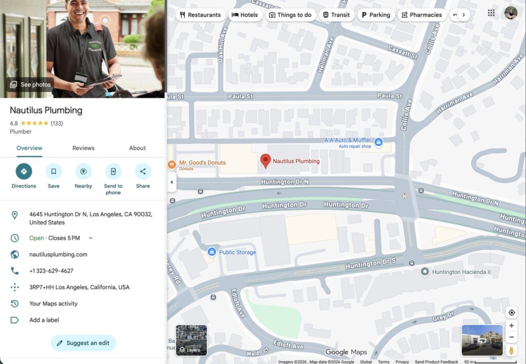Click the Directions icon button
Viewport: 526px width, 364px height.
click(24, 172)
